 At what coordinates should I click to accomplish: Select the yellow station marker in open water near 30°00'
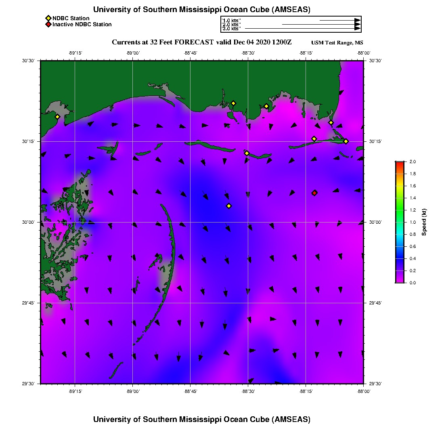click(x=229, y=206)
